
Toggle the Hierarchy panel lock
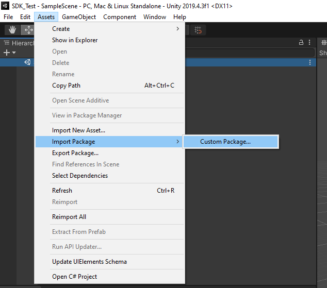tap(301, 43)
